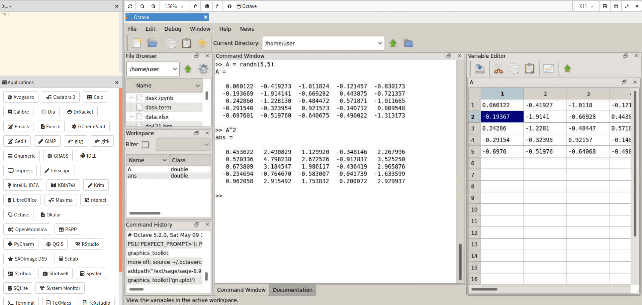Open File Browser settings gear icon
642x305 pixels.
click(203, 69)
